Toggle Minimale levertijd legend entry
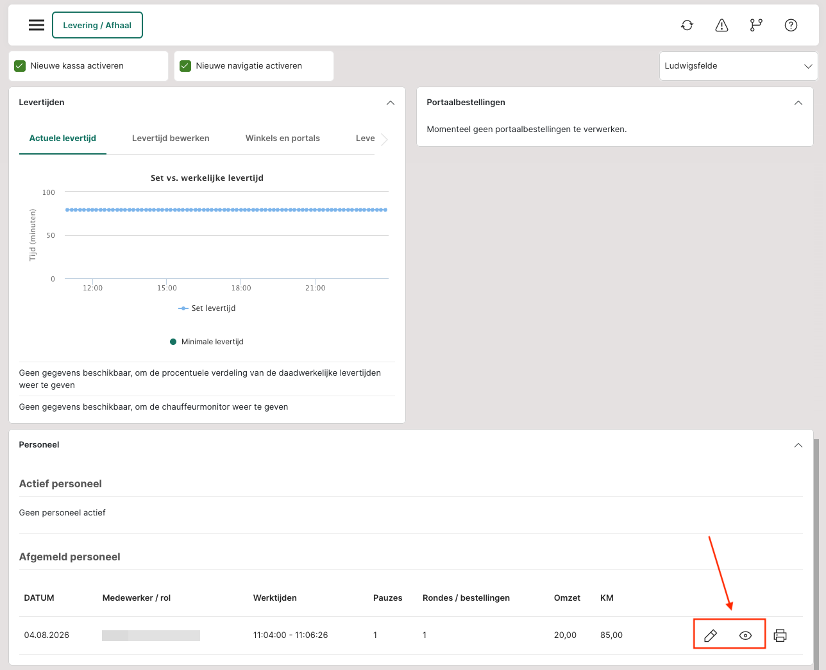 pyautogui.click(x=206, y=342)
